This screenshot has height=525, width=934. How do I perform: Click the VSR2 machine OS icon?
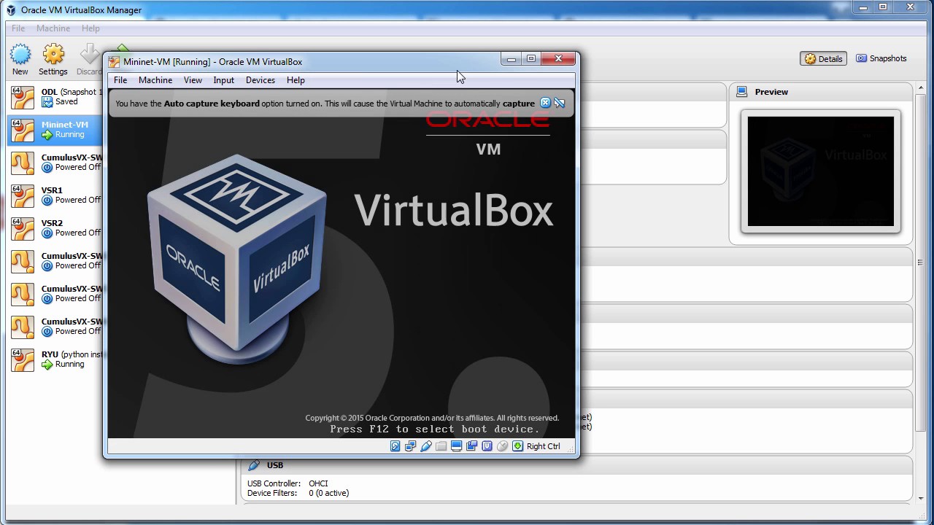click(23, 228)
